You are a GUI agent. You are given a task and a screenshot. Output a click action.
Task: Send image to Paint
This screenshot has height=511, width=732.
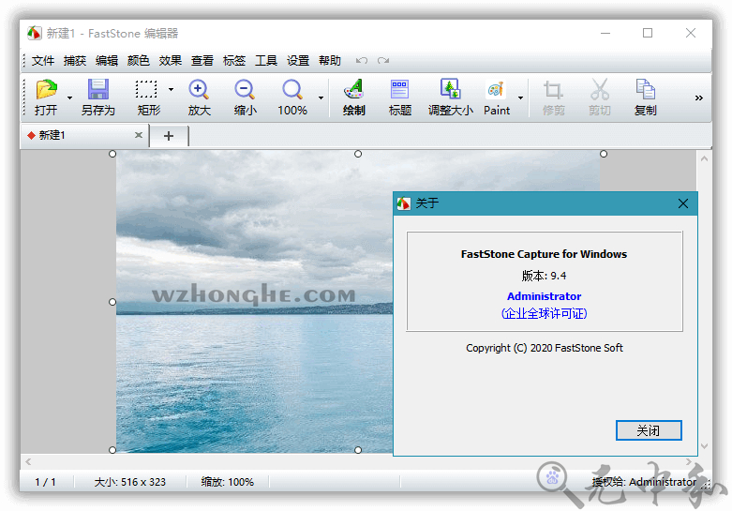pyautogui.click(x=497, y=98)
